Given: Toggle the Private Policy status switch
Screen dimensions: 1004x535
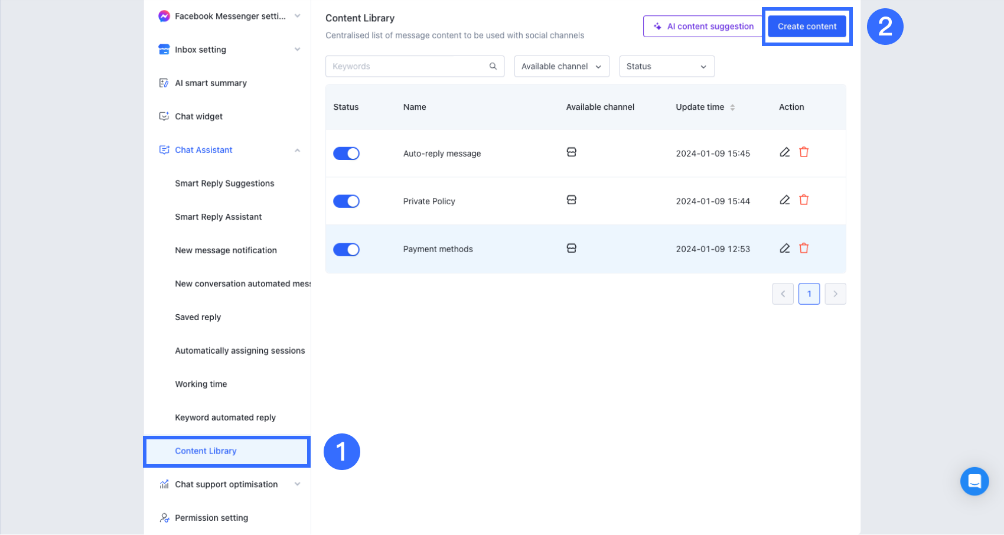Looking at the screenshot, I should (x=346, y=201).
